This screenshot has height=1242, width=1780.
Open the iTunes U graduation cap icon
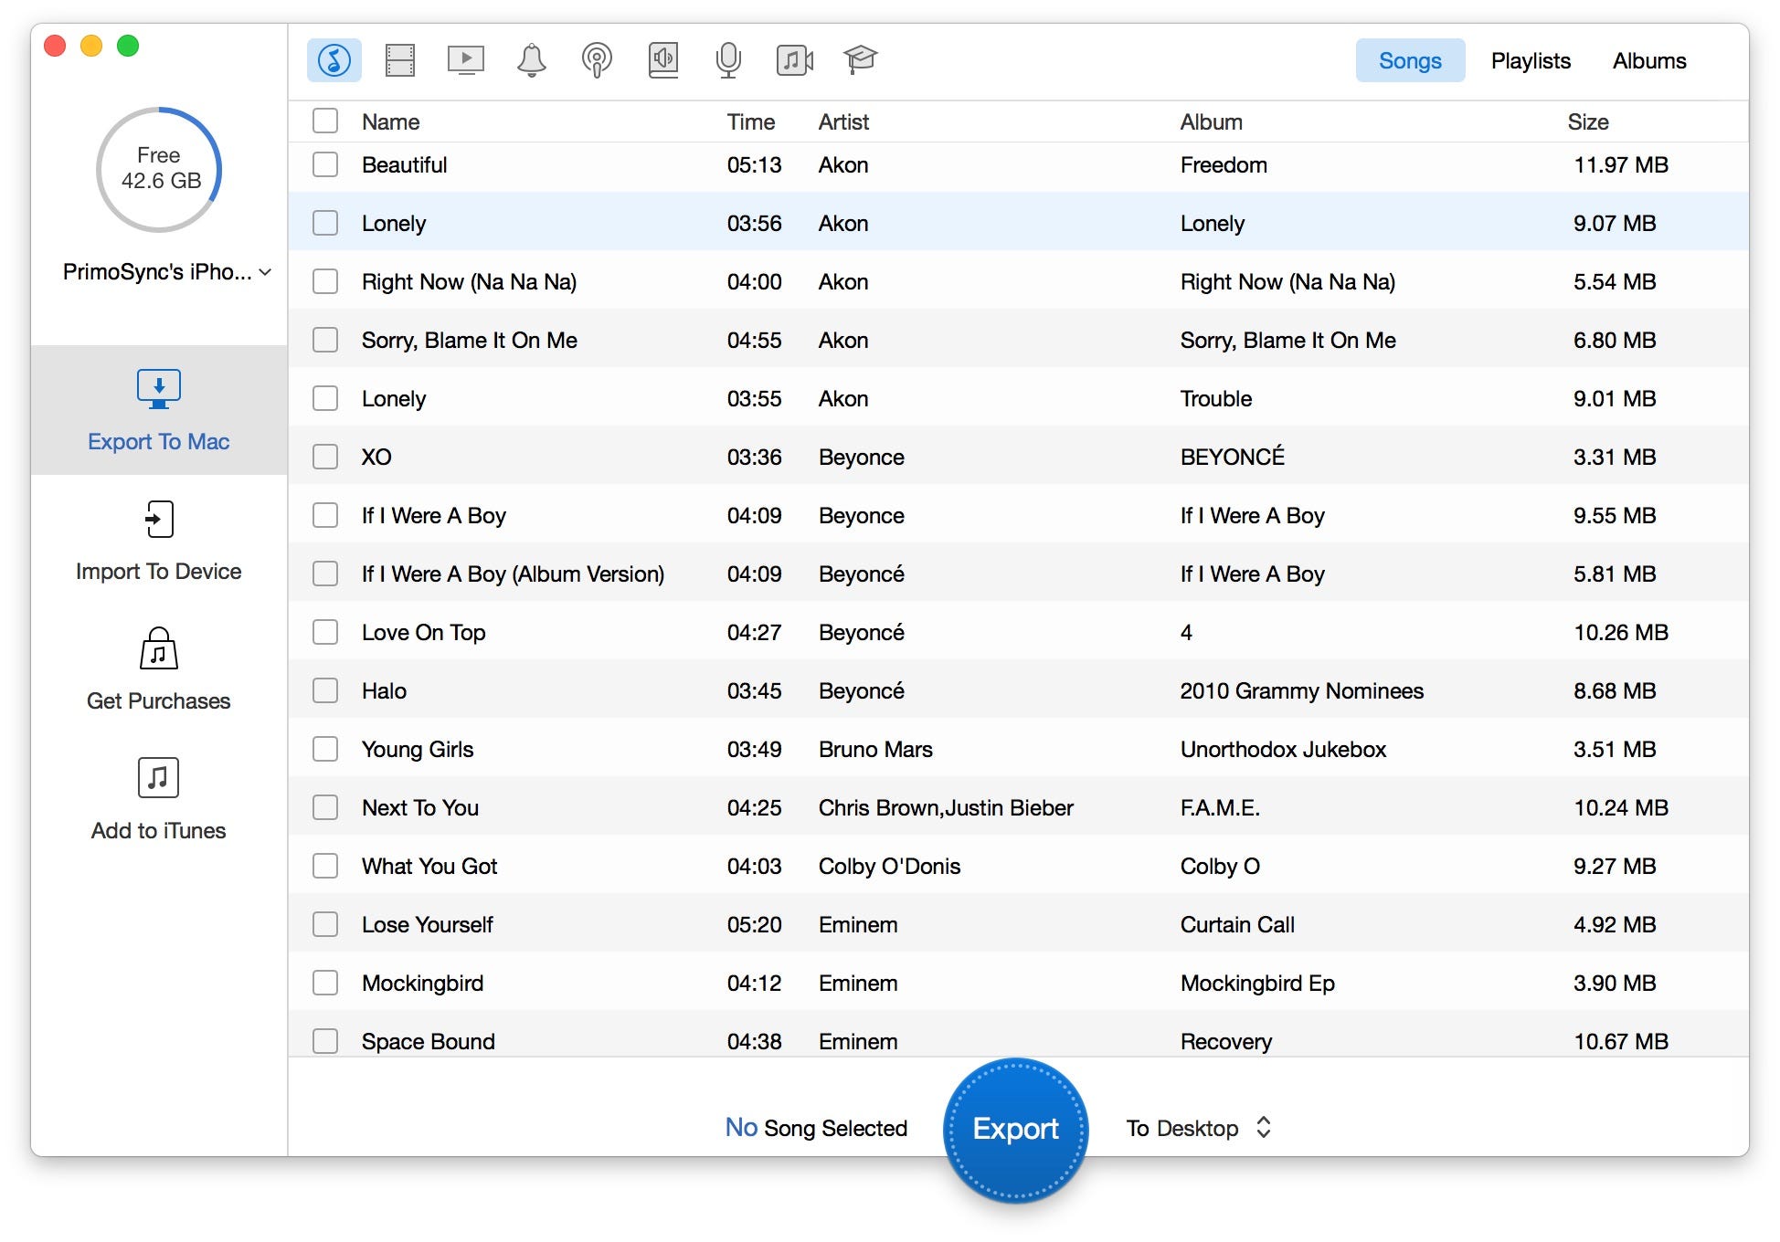(860, 60)
